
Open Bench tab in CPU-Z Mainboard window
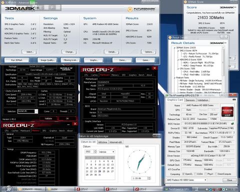(141, 75)
